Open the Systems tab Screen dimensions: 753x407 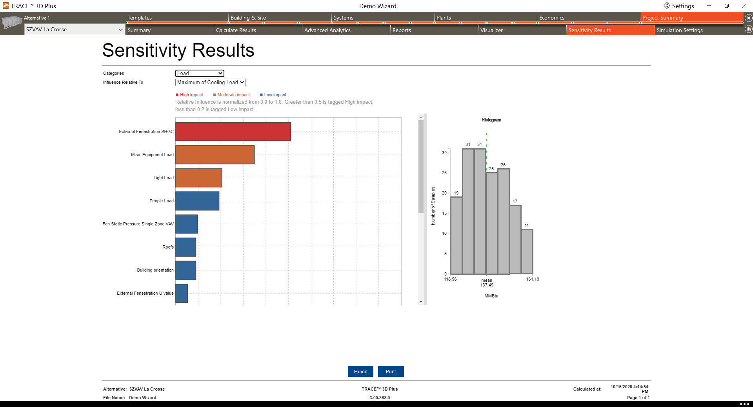(x=383, y=18)
